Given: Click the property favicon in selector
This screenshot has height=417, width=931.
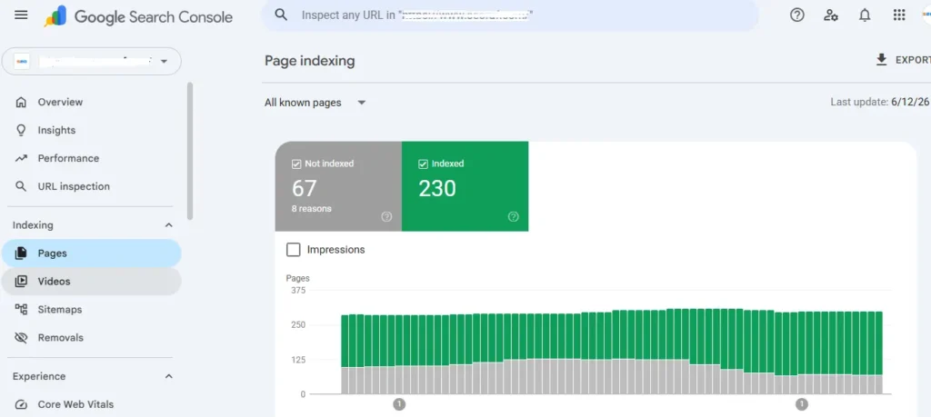Looking at the screenshot, I should click(22, 61).
